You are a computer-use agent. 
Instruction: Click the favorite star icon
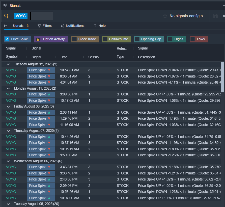click(x=165, y=16)
